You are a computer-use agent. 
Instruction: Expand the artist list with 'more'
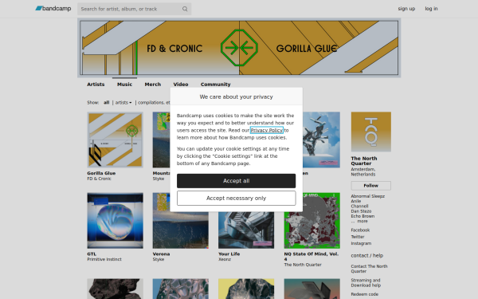(362, 221)
